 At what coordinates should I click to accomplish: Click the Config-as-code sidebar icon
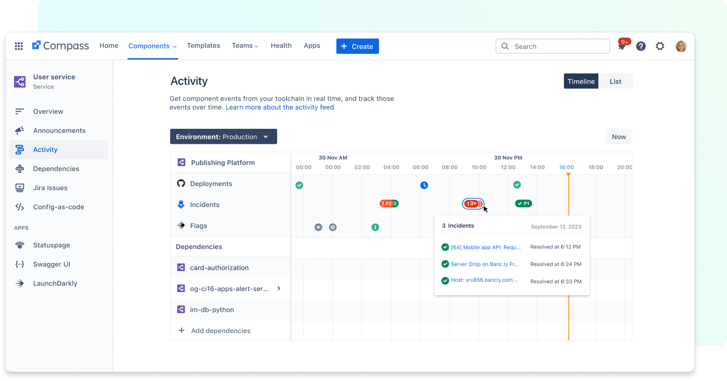[19, 206]
